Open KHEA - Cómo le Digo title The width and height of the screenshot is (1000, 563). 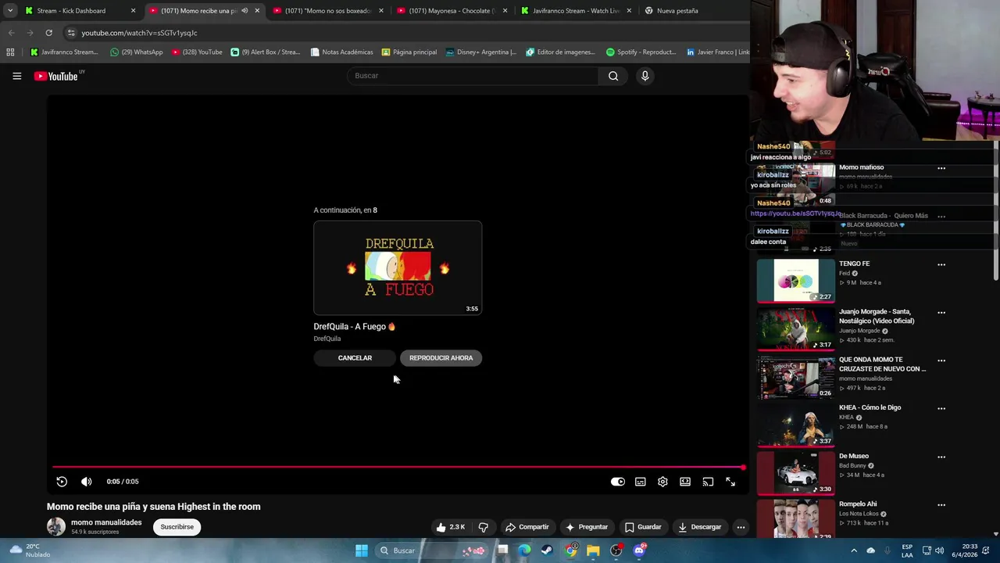click(x=870, y=407)
